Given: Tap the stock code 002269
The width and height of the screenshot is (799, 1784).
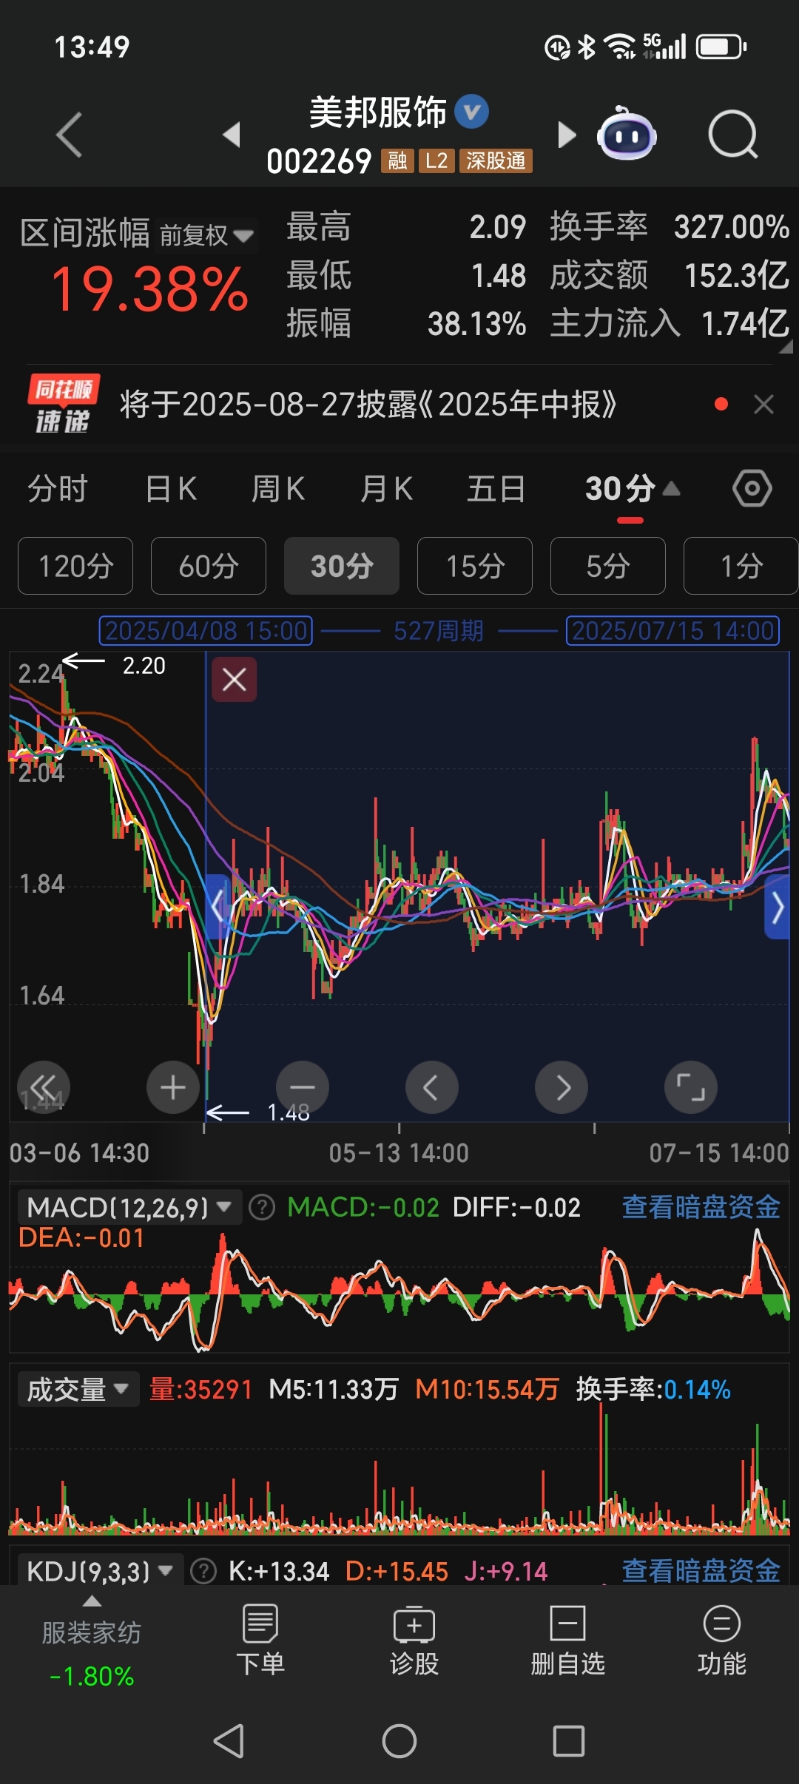Looking at the screenshot, I should tap(319, 161).
